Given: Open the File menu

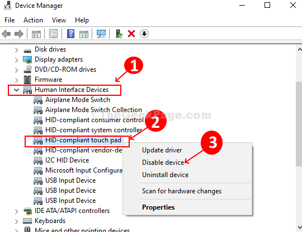Looking at the screenshot, I should pyautogui.click(x=10, y=20).
